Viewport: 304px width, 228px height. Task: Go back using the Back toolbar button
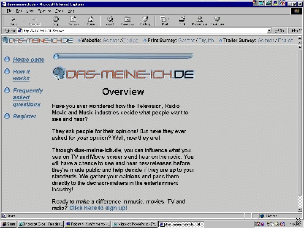coord(13,21)
